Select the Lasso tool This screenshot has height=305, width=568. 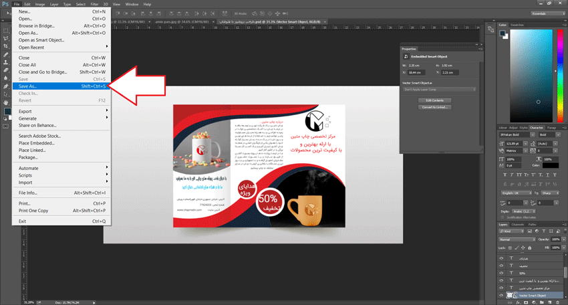[5, 38]
